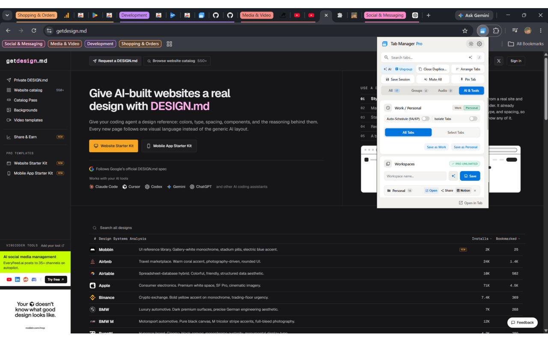This screenshot has height=342, width=548.
Task: Reload the getdesign.md page
Action: 34,31
